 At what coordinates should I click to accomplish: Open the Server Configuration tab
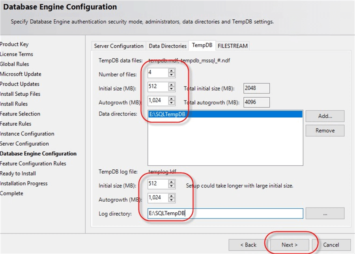click(119, 46)
